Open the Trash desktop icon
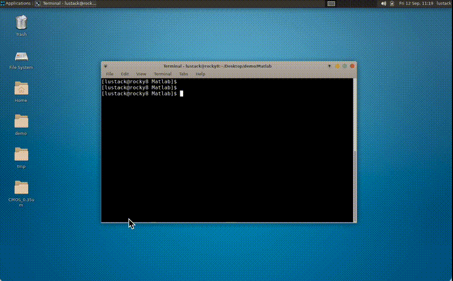 [21, 23]
